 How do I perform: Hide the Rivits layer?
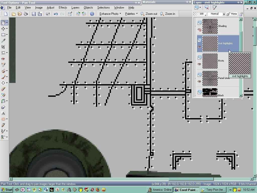199,64
